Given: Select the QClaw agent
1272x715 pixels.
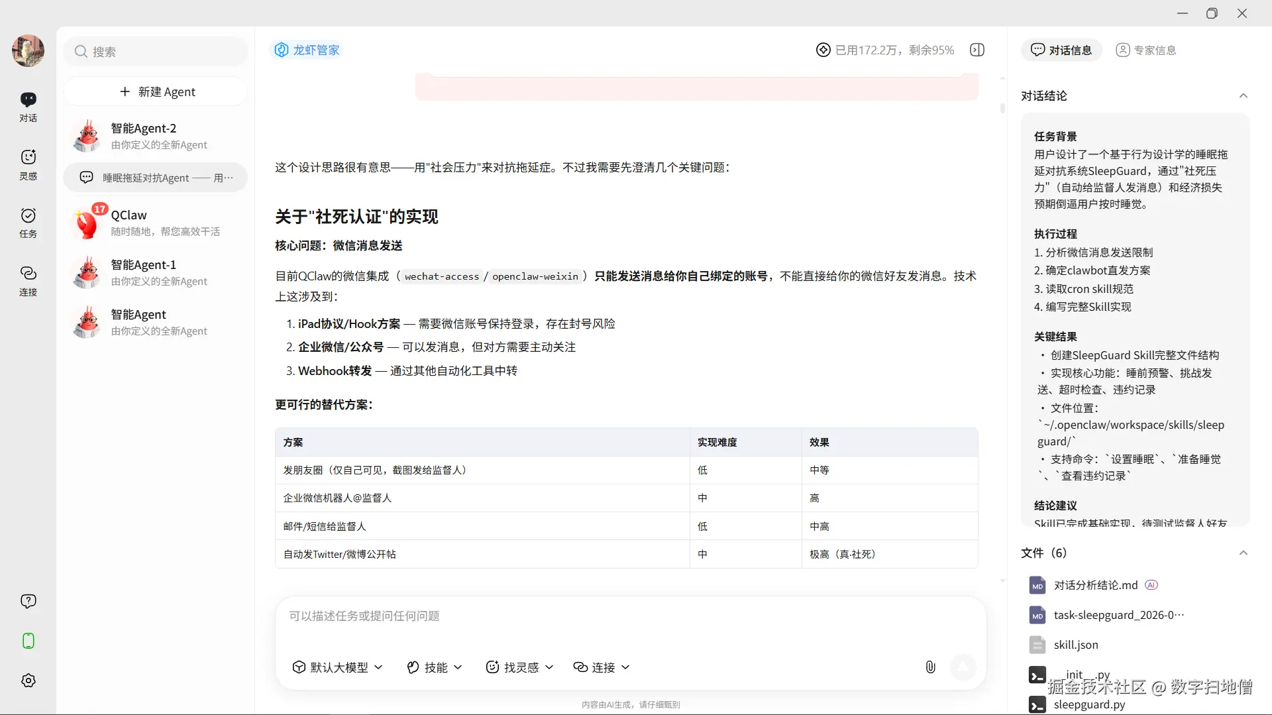Looking at the screenshot, I should [x=156, y=223].
